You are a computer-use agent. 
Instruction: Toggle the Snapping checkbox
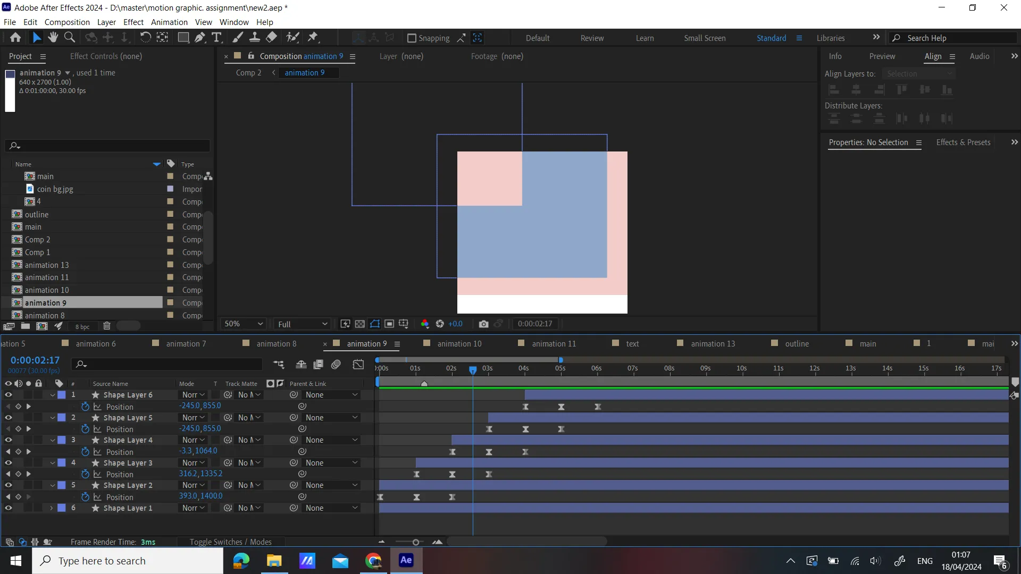click(x=411, y=38)
